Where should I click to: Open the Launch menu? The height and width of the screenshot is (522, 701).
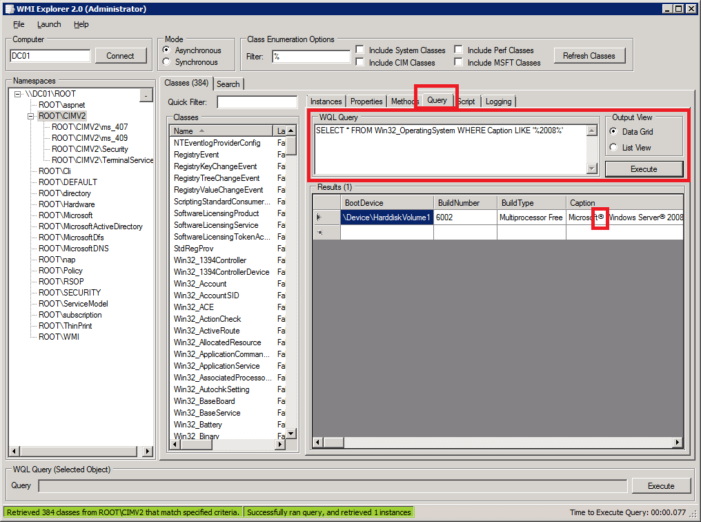(49, 24)
